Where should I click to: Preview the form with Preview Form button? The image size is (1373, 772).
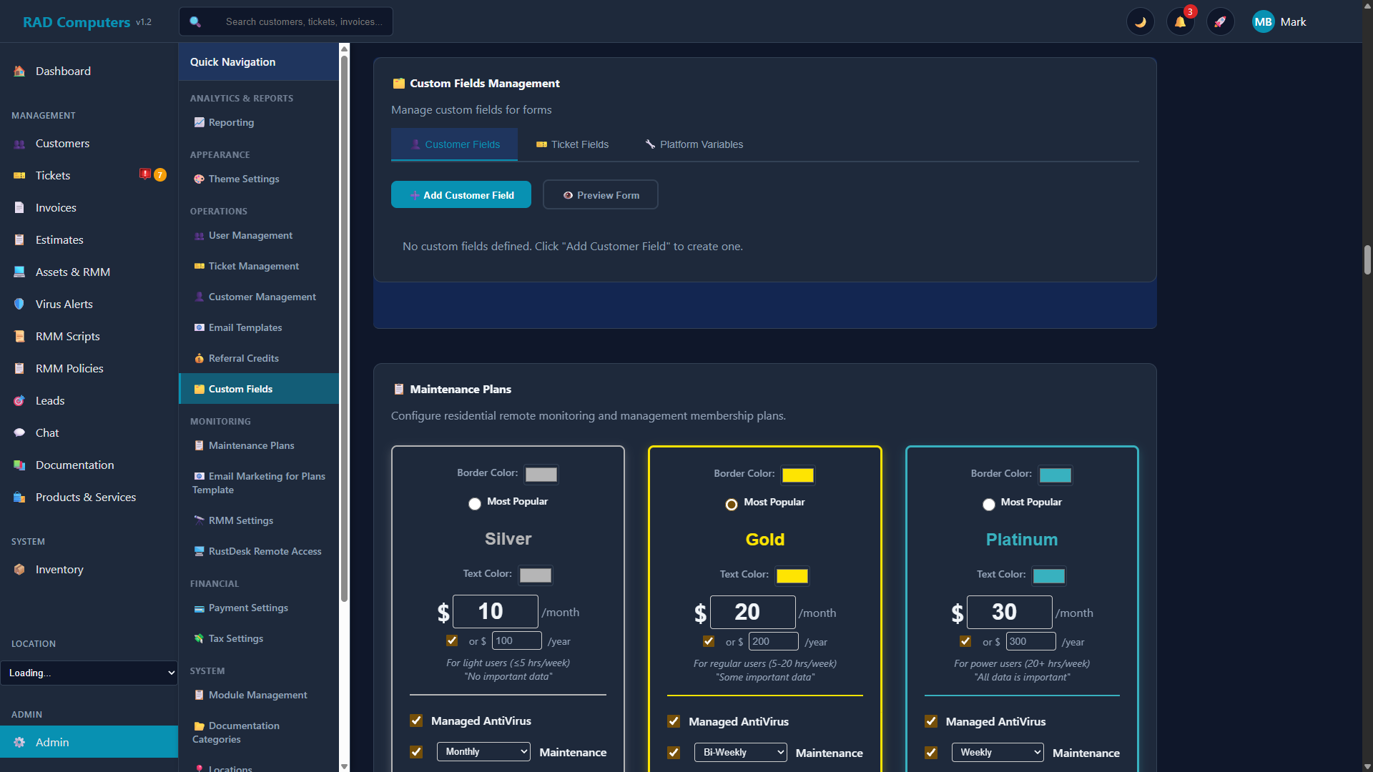pyautogui.click(x=600, y=194)
